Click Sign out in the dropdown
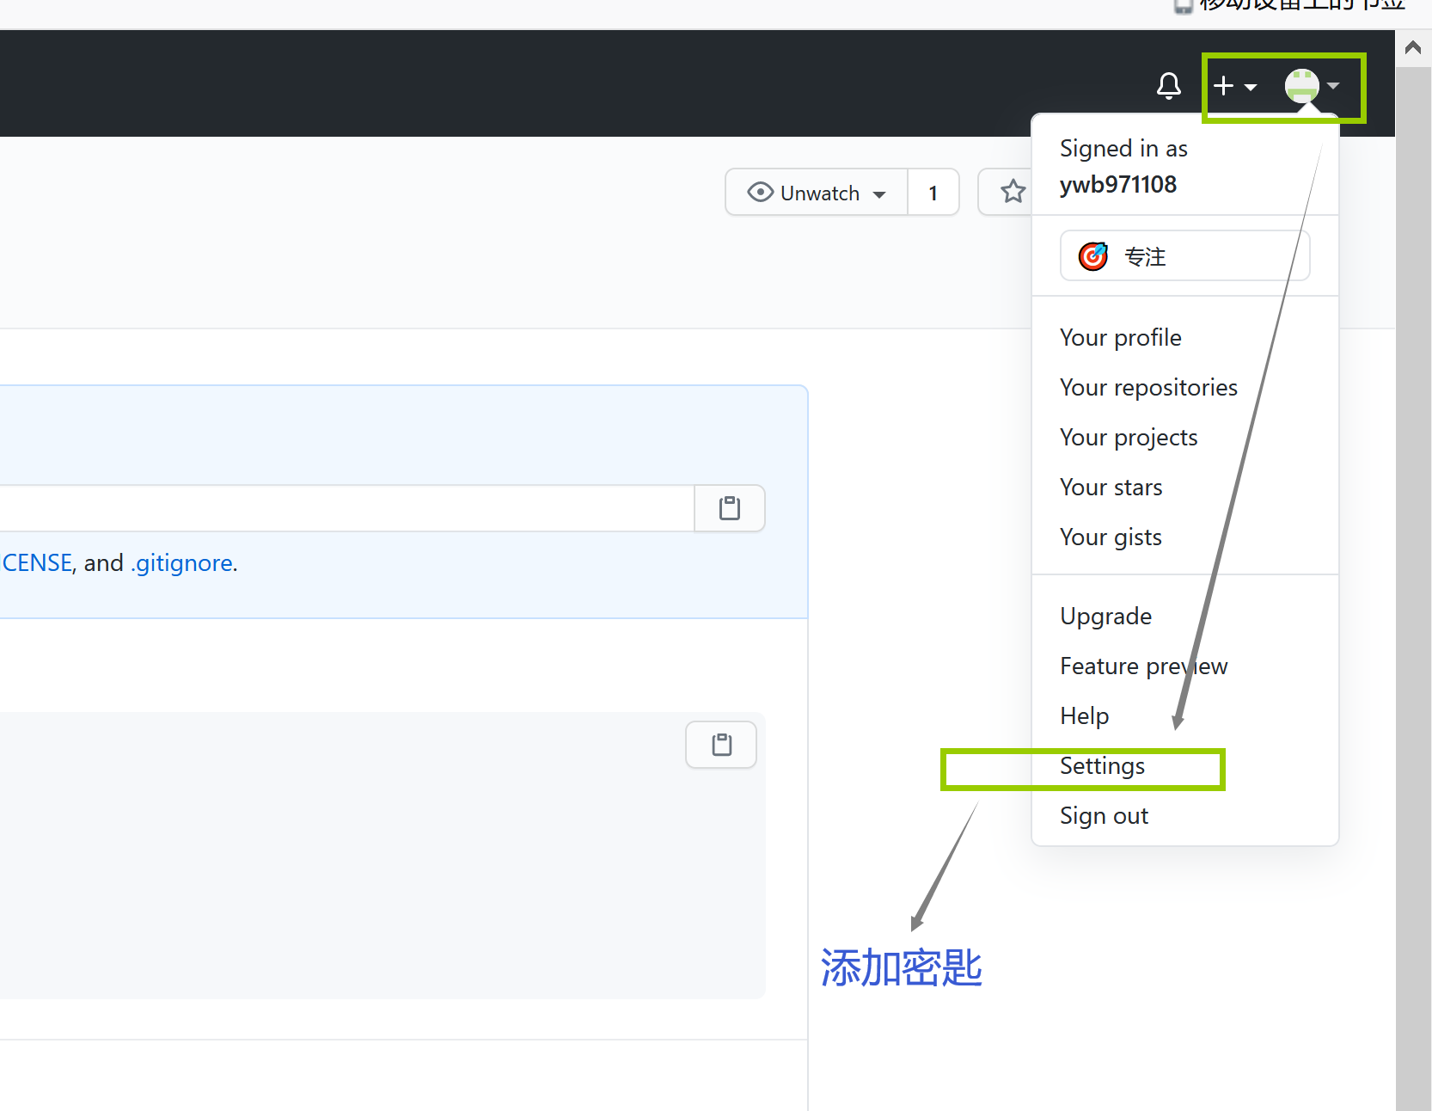1432x1111 pixels. coord(1103,814)
